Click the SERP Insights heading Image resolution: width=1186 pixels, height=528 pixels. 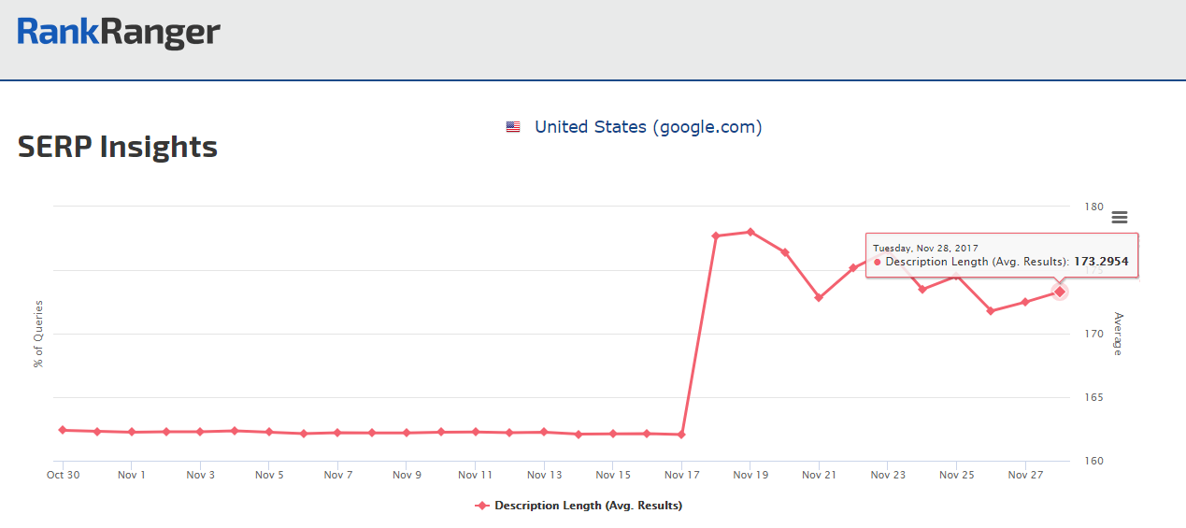click(x=118, y=147)
